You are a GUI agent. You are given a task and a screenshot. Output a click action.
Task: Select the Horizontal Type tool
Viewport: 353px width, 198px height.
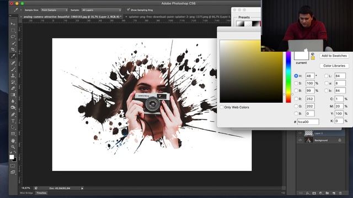click(13, 121)
